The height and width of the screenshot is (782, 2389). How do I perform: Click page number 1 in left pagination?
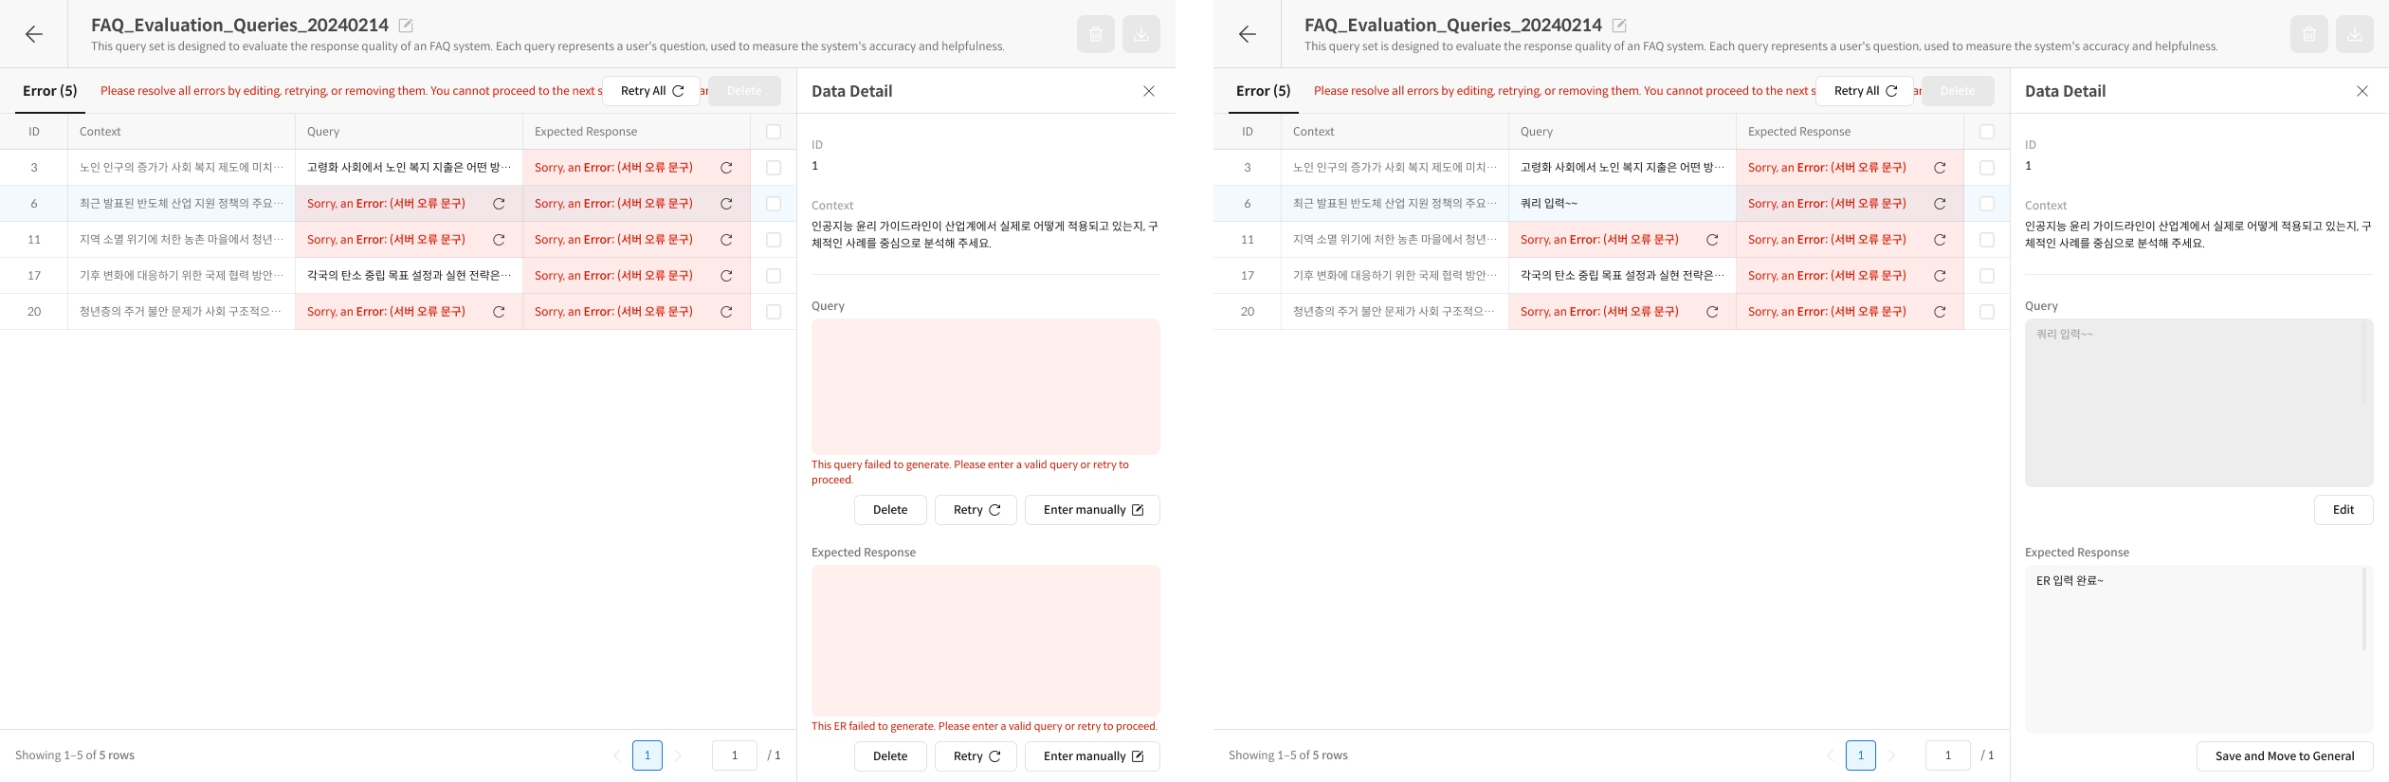[x=647, y=755]
